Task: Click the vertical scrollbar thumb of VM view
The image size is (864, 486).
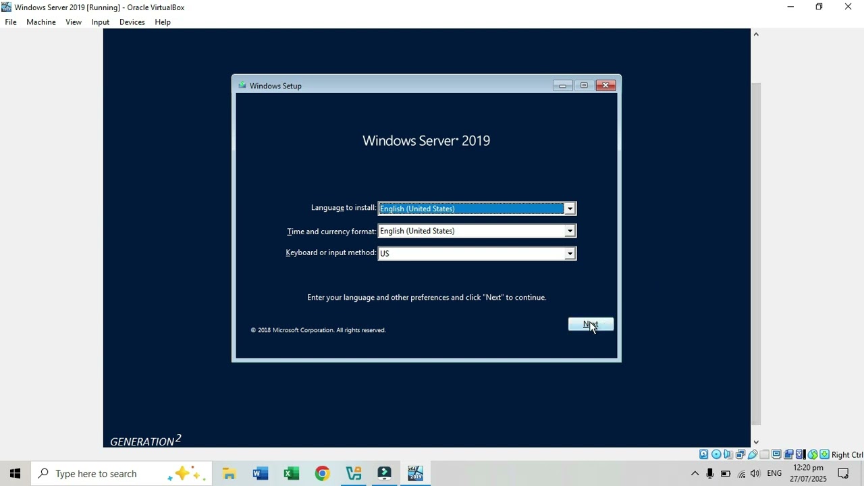Action: pos(756,254)
